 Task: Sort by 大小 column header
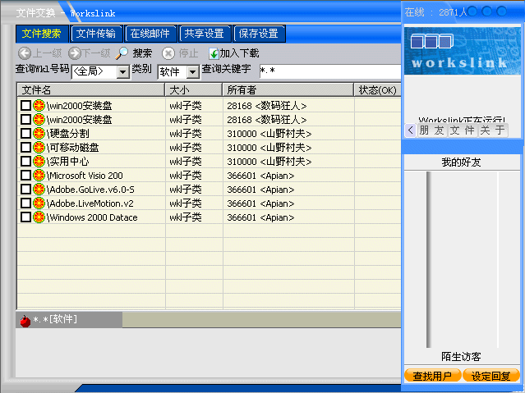click(194, 89)
